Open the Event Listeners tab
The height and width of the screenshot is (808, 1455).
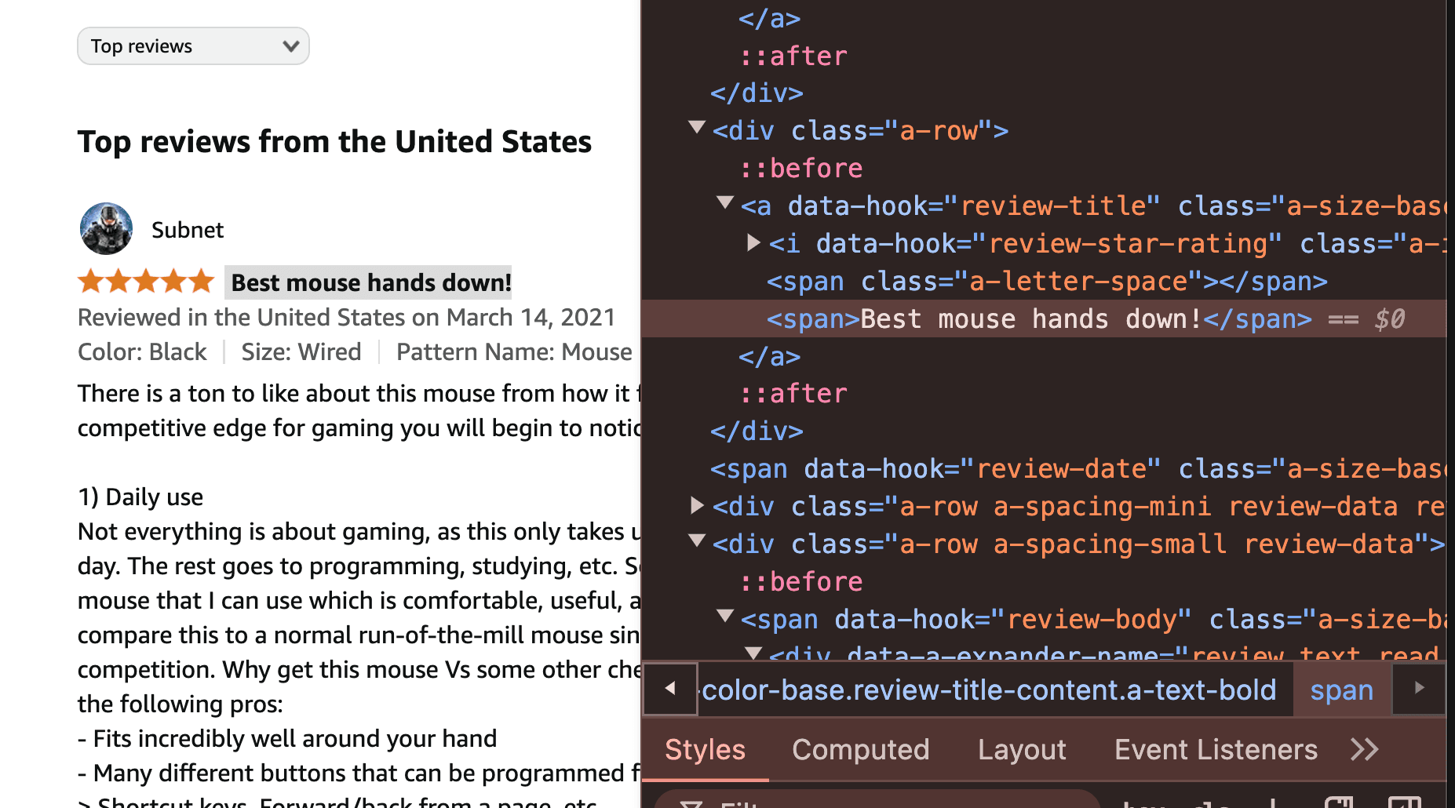click(1216, 750)
